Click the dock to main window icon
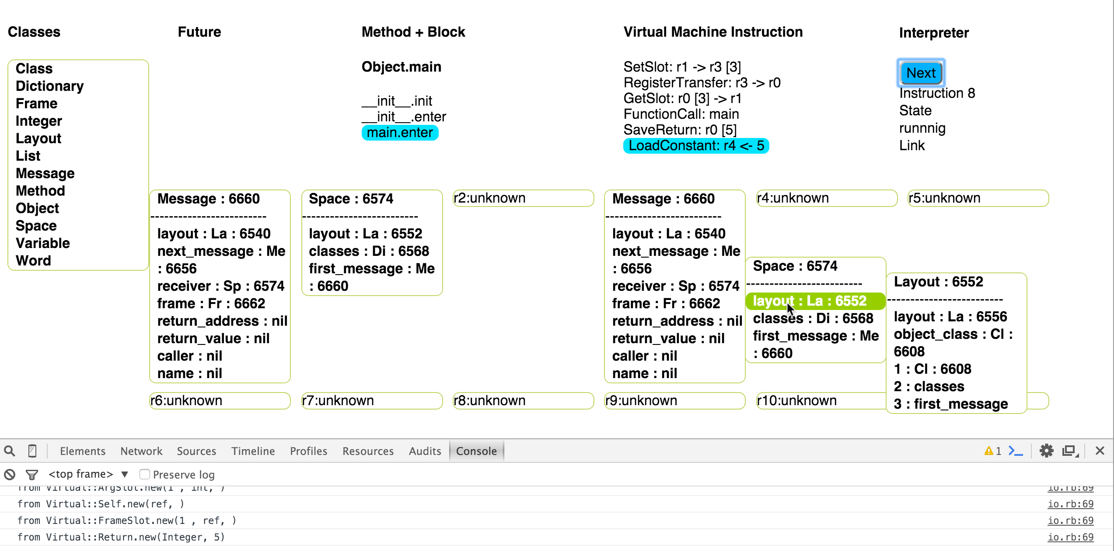 point(1070,451)
